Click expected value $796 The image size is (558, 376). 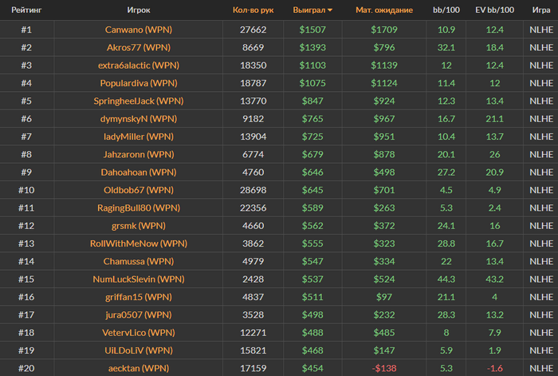pos(384,47)
